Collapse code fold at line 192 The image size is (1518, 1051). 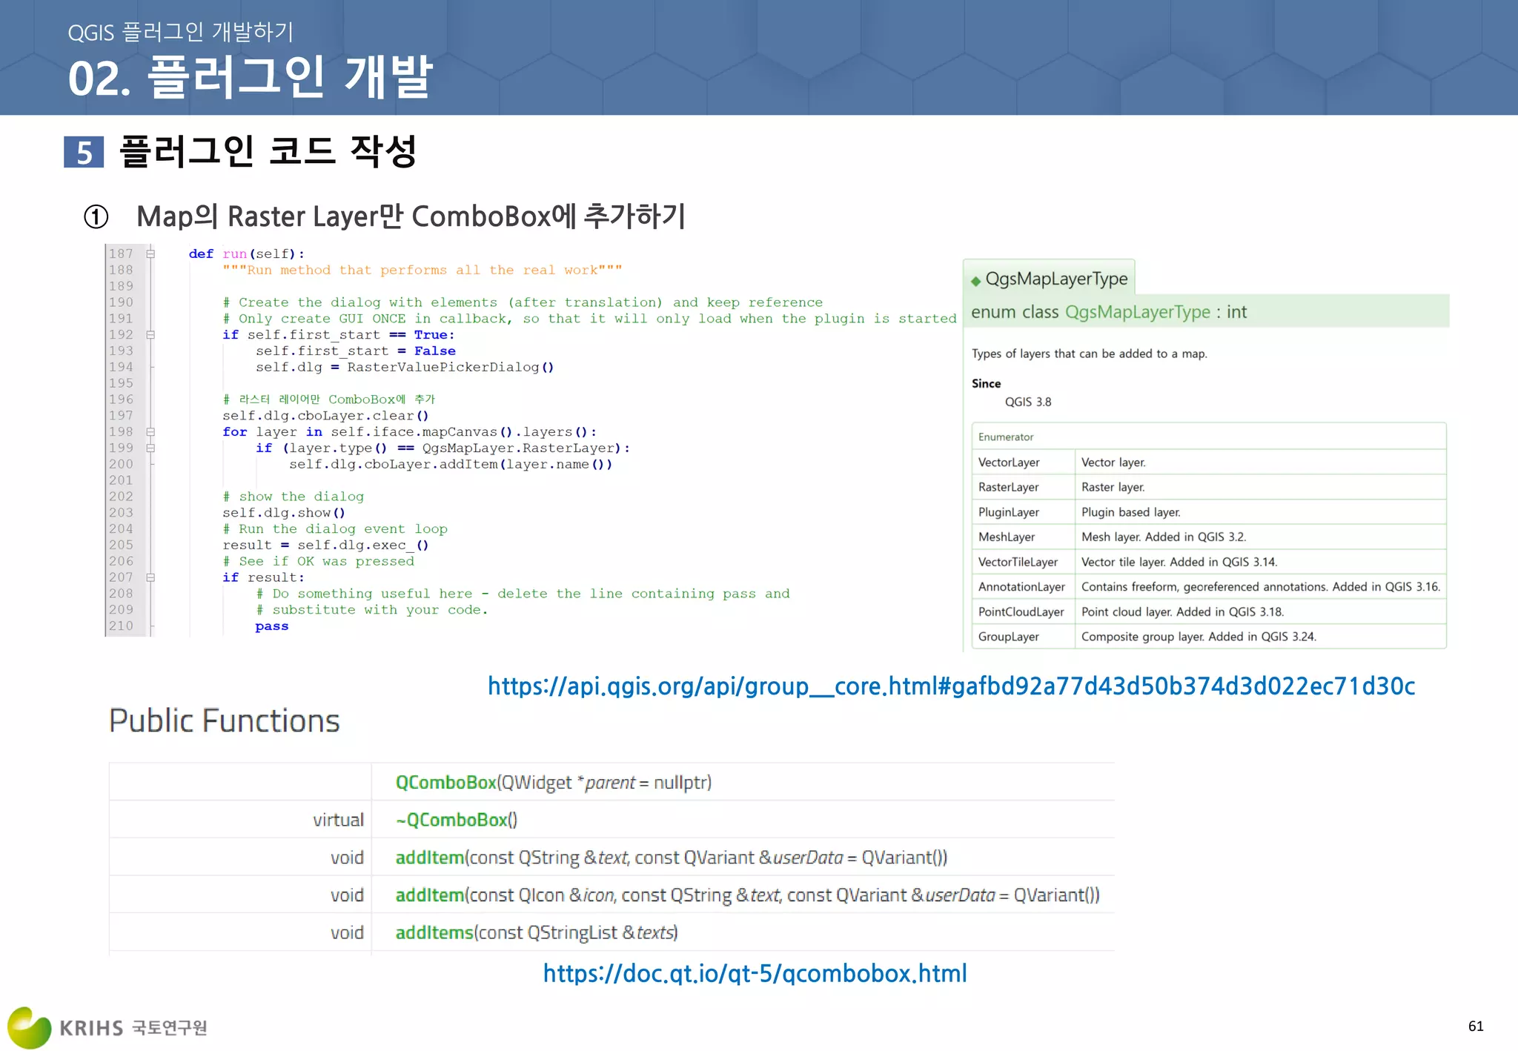coord(150,335)
